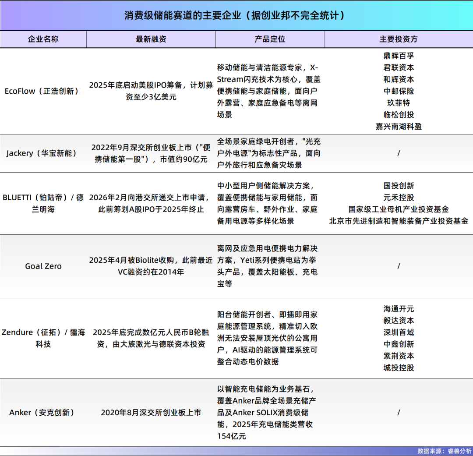
Task: Click the EcoFlow（正浩创新）company cell
Action: coord(43,91)
